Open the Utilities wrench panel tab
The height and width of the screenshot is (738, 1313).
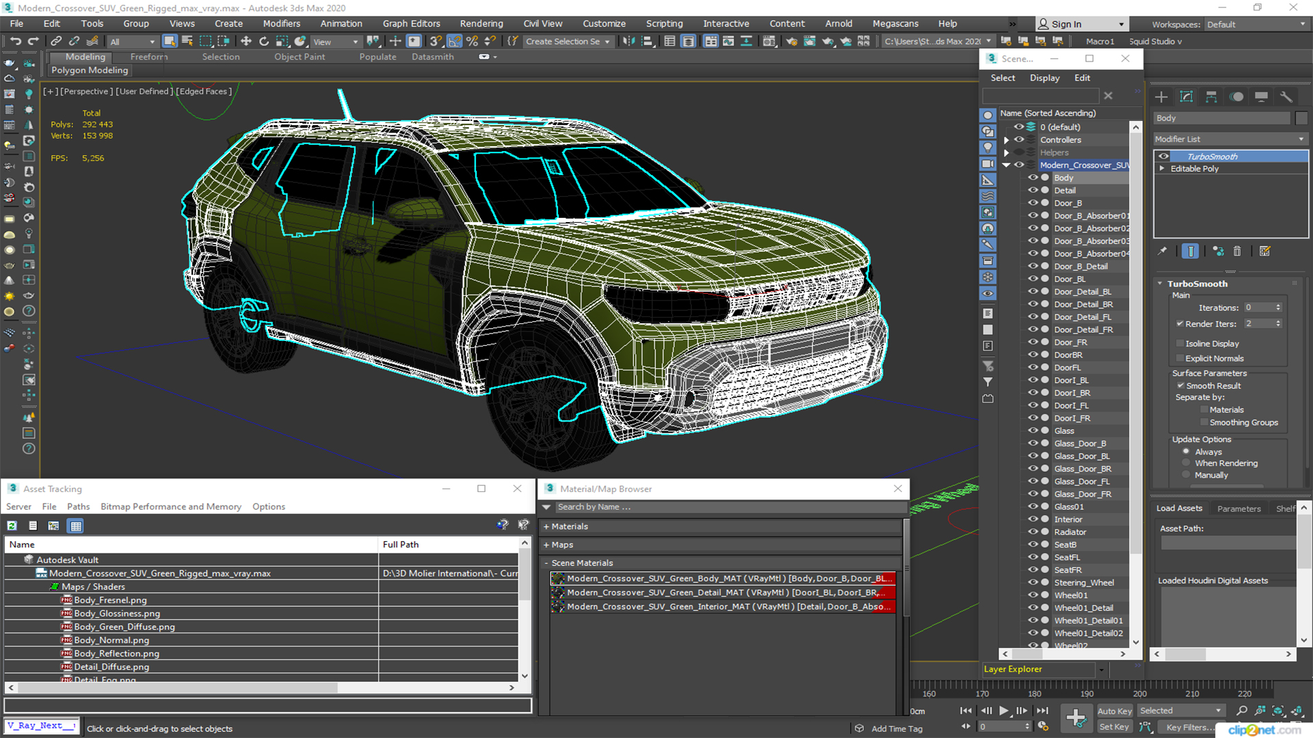click(x=1286, y=96)
